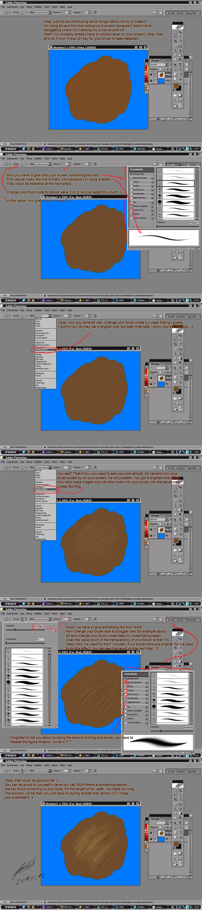Viewport: 202px width, 910px height.
Task: Select the Move tool in the topmost screenshot's toolbox
Action: (x=180, y=32)
